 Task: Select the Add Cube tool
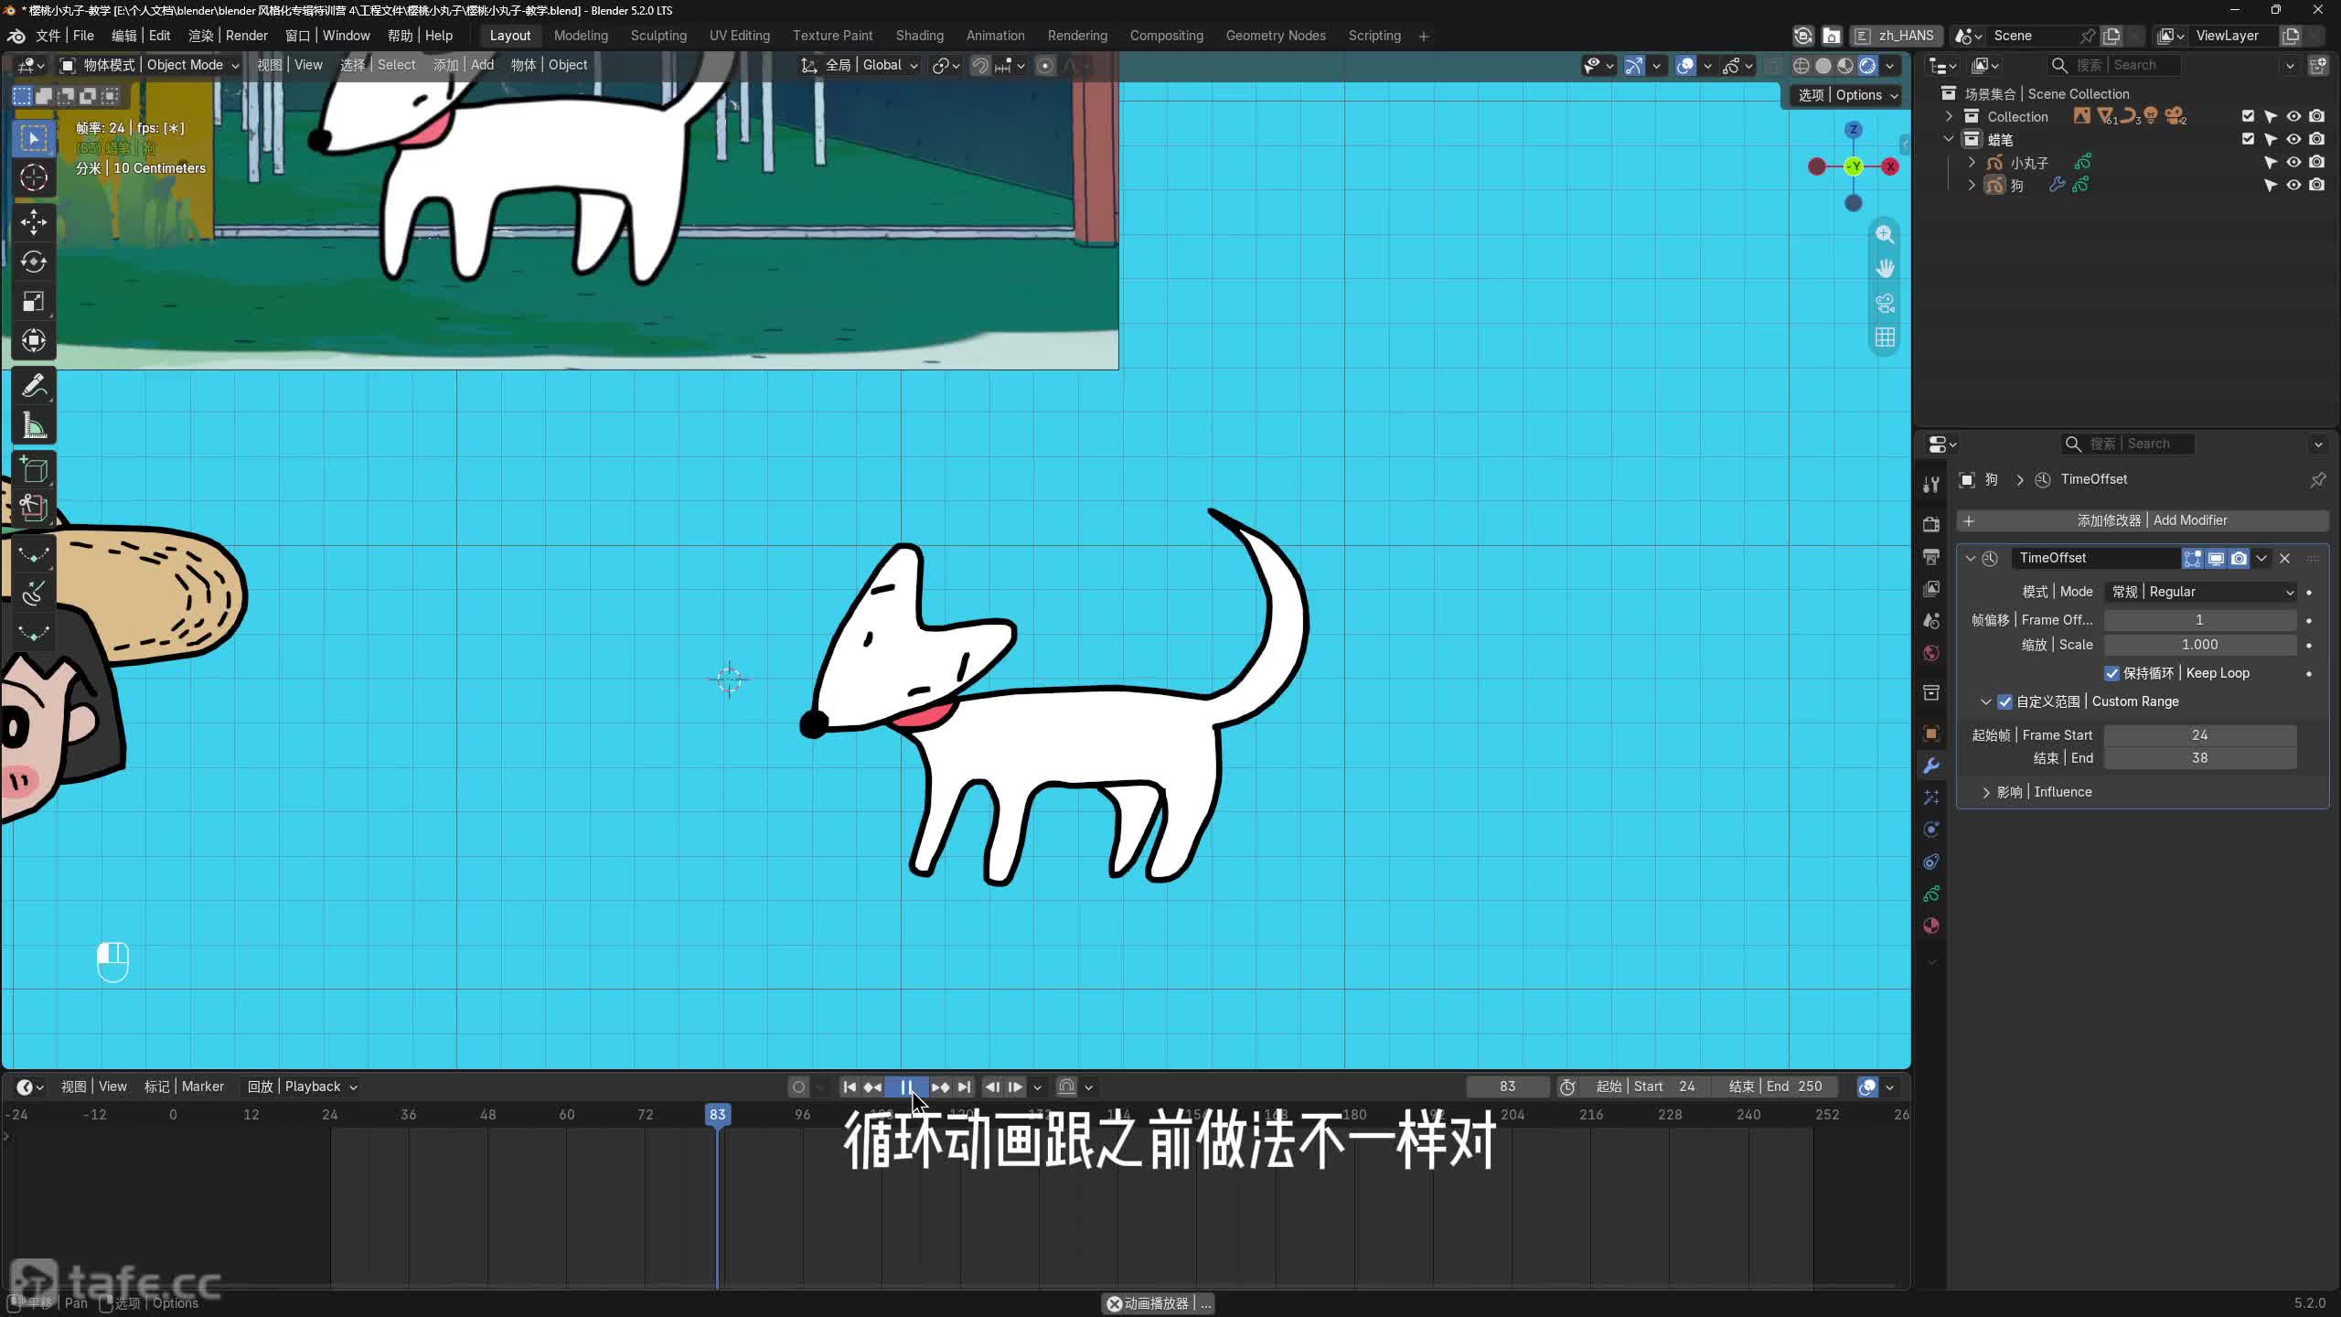[x=34, y=470]
